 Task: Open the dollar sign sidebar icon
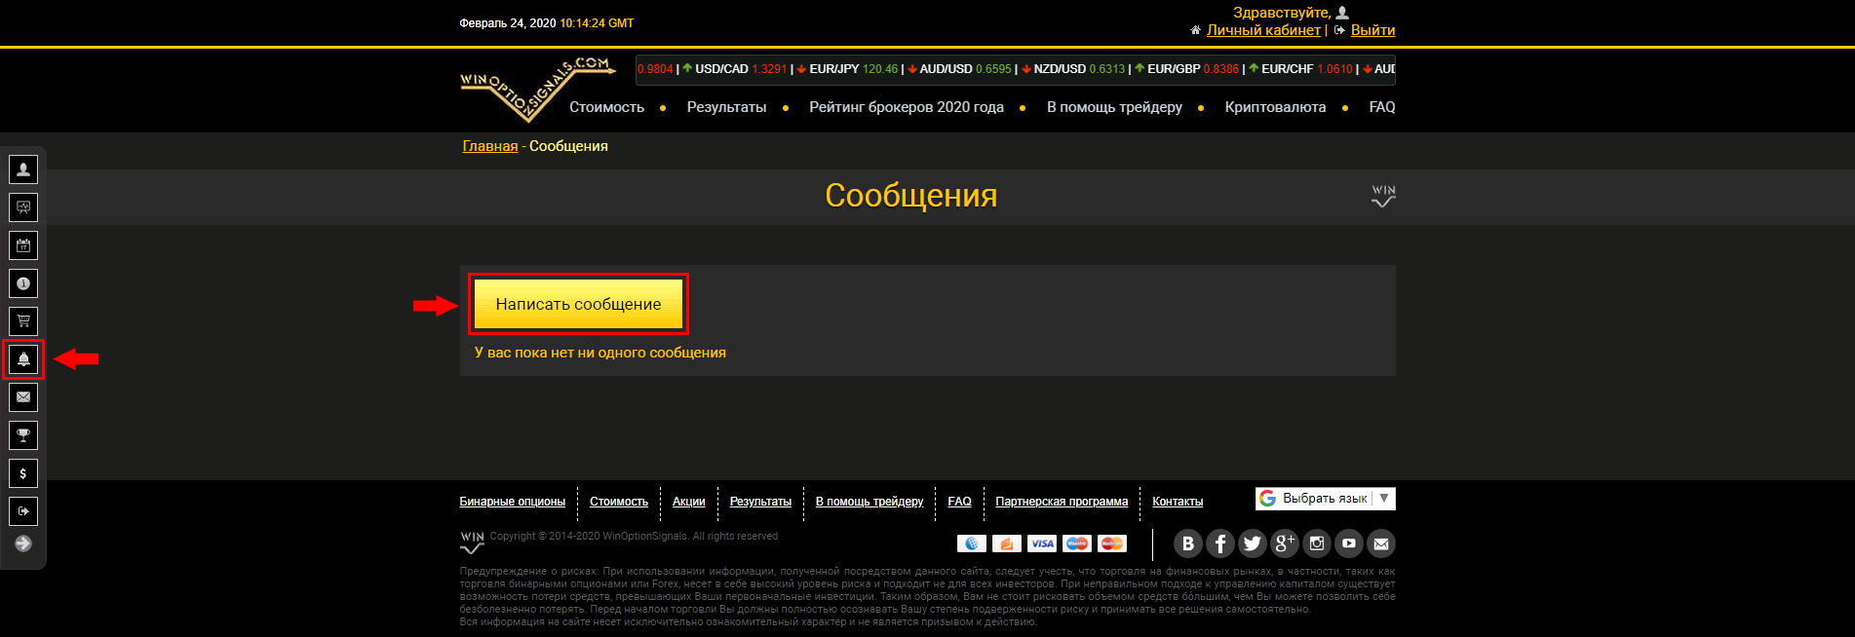pos(23,473)
